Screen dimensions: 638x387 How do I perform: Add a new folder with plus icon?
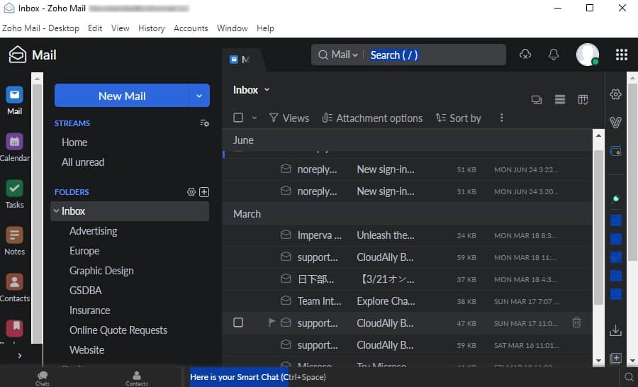(x=204, y=191)
